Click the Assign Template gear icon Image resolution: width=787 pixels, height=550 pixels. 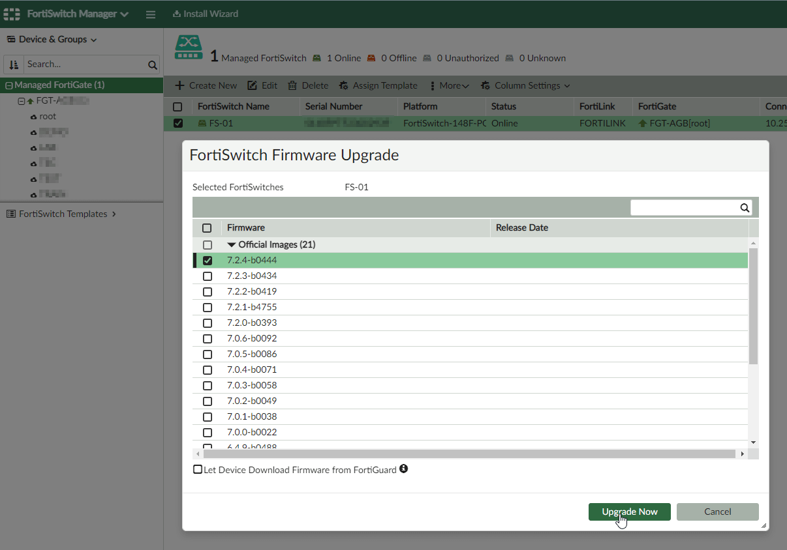[343, 85]
